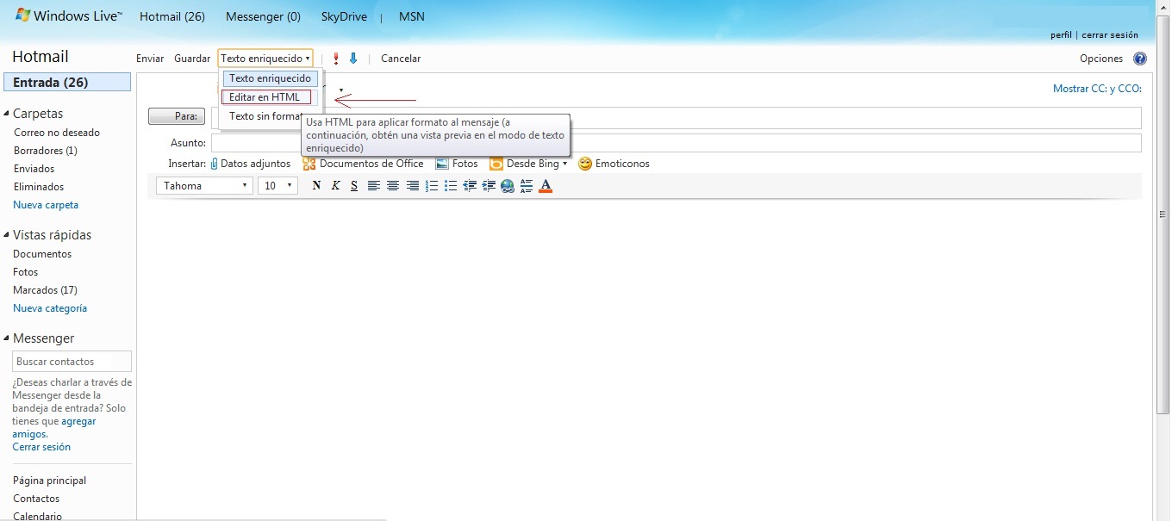Screen dimensions: 1172x521
Task: Send the message with Enviar
Action: click(x=150, y=59)
